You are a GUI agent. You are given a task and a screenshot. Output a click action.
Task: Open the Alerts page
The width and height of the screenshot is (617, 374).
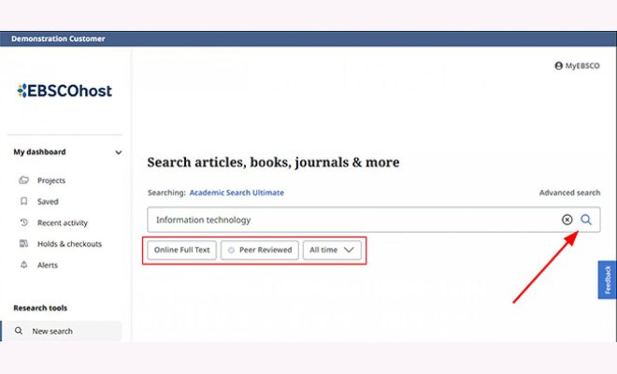point(48,266)
